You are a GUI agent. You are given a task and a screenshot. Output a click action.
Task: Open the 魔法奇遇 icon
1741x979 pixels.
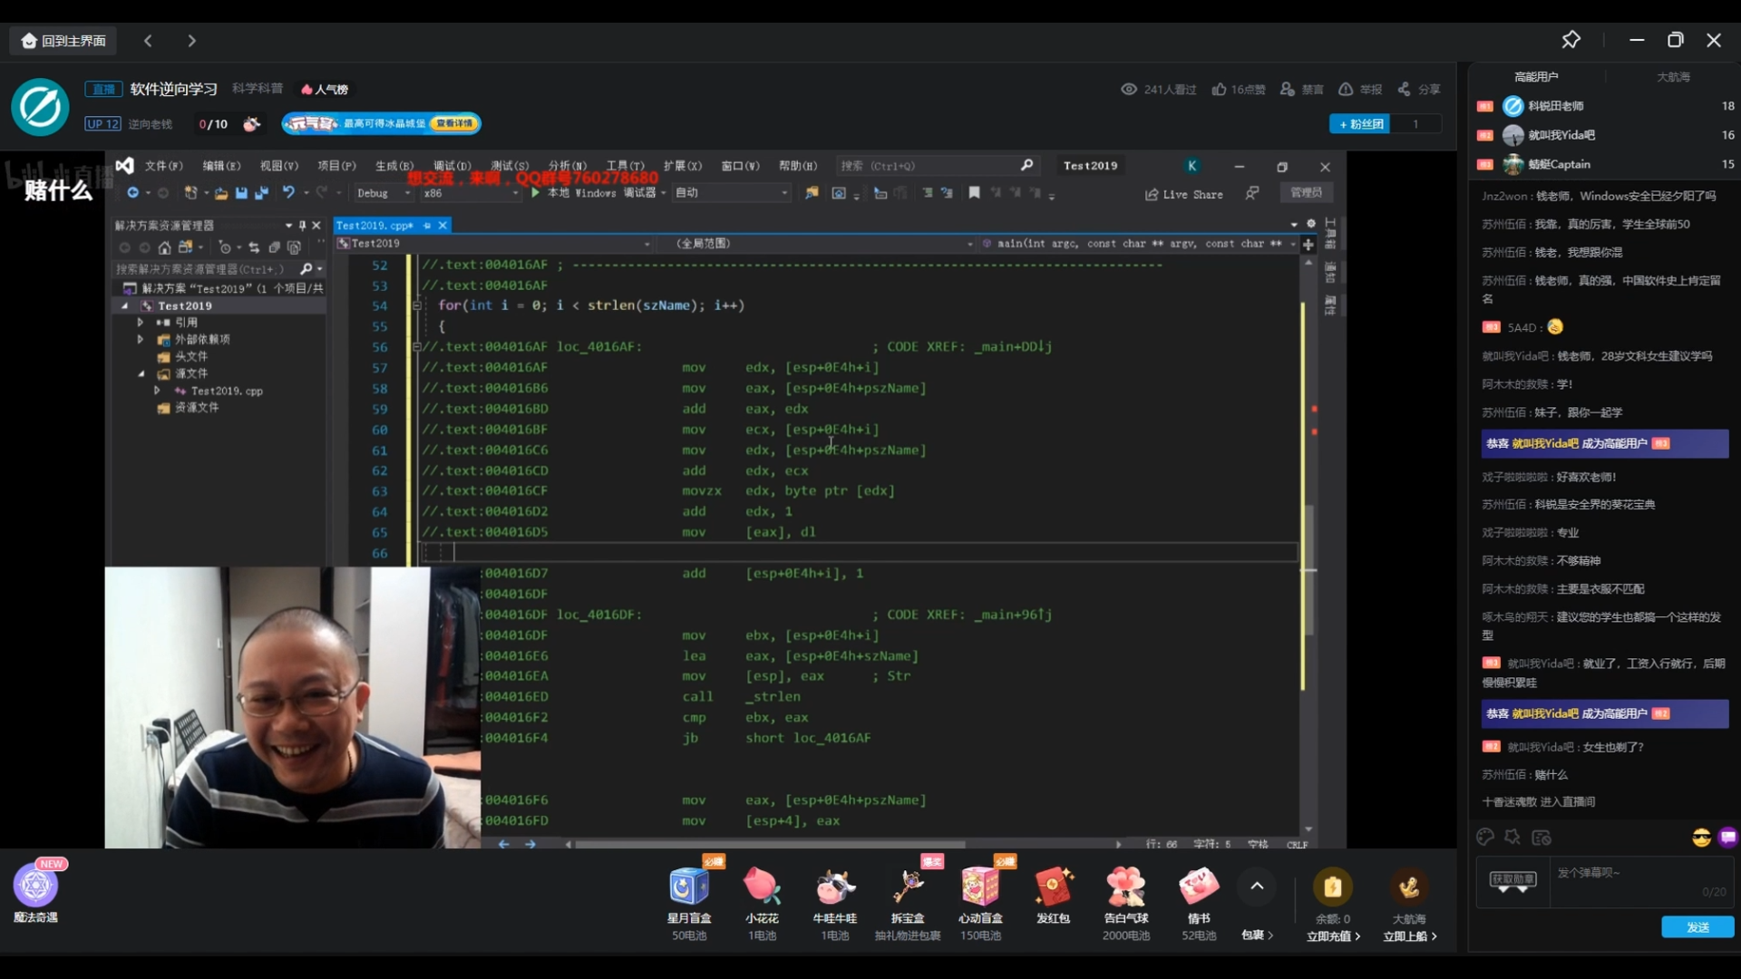coord(36,886)
